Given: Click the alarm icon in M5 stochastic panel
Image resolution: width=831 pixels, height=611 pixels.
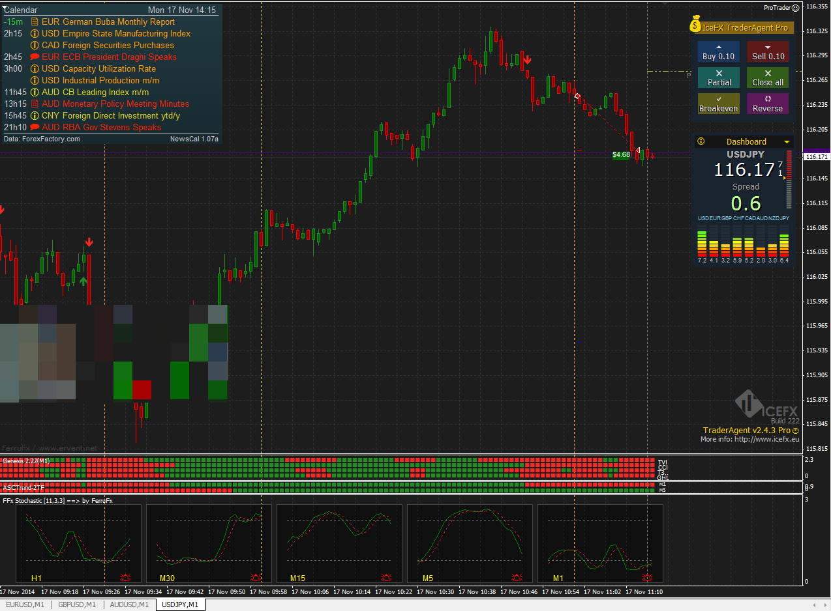Looking at the screenshot, I should pos(517,577).
